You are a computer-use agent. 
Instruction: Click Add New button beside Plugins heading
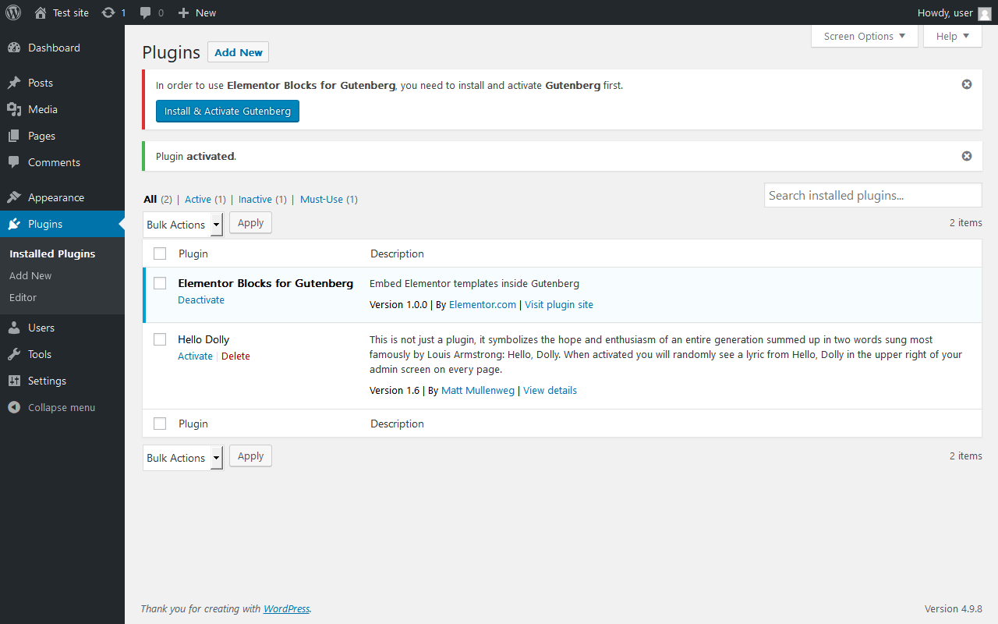(x=238, y=52)
